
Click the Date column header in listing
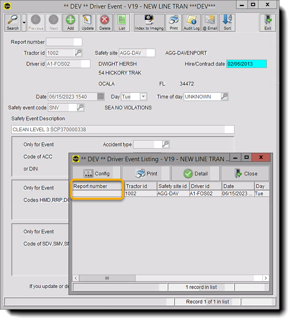238,186
